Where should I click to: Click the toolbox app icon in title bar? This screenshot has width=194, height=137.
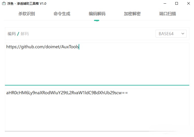4,3
